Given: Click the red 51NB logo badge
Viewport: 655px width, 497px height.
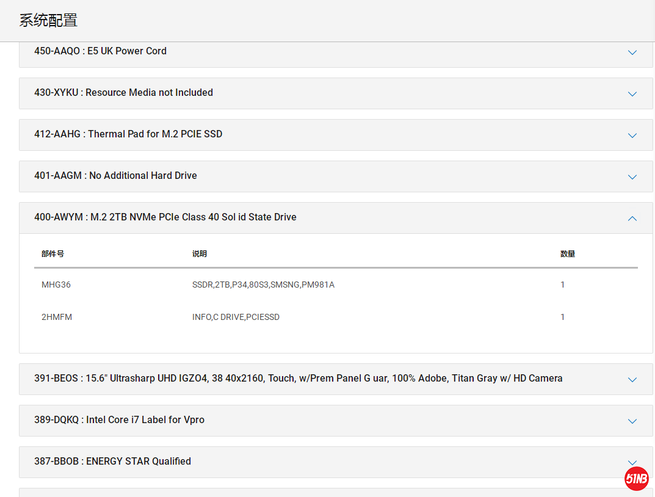Looking at the screenshot, I should point(637,479).
